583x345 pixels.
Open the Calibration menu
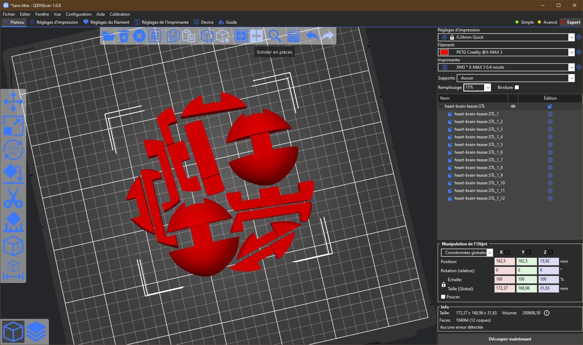pos(119,14)
